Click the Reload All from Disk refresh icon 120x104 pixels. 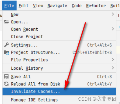click(x=6, y=84)
